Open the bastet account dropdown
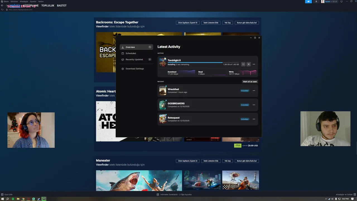This screenshot has width=357, height=201. click(x=329, y=1)
